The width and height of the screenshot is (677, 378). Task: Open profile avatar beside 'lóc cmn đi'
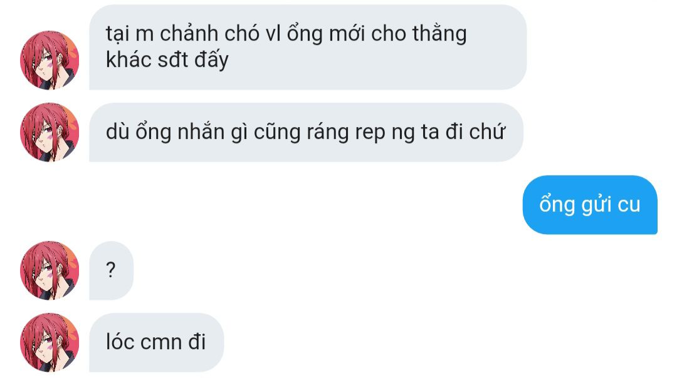click(50, 342)
